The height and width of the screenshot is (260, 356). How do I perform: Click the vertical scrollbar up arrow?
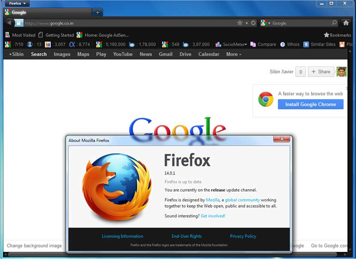(x=350, y=51)
